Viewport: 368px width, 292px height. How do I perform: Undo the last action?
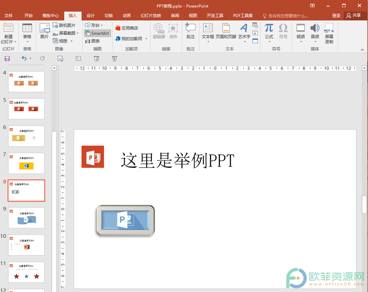(24, 58)
